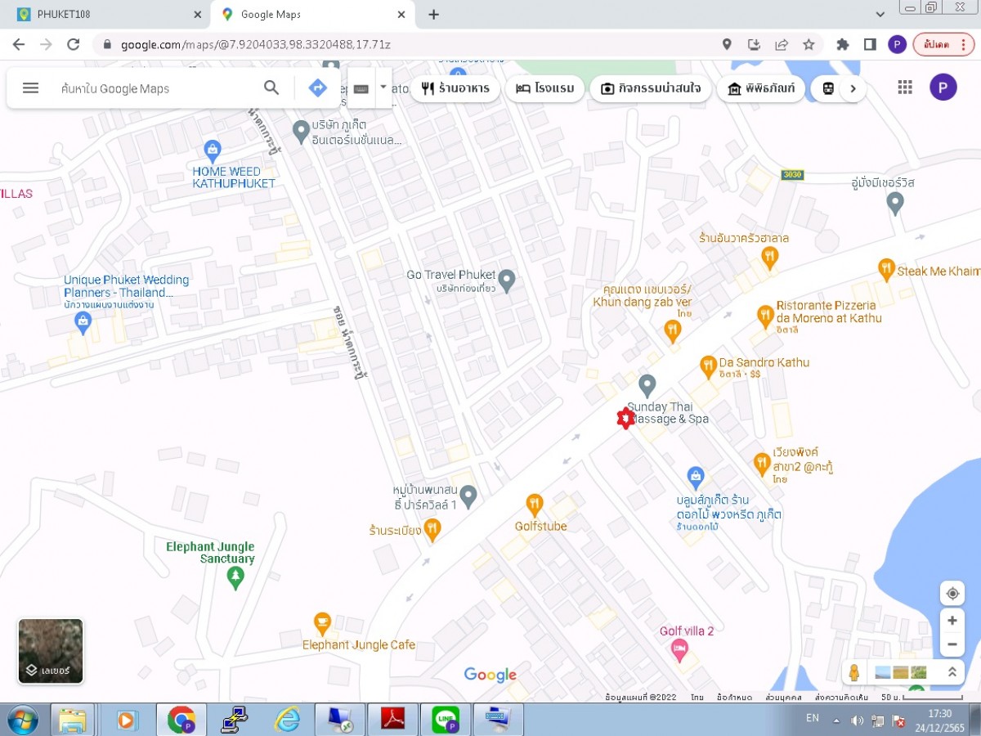Open a new browser tab
Screen dimensions: 981x736
coord(433,14)
